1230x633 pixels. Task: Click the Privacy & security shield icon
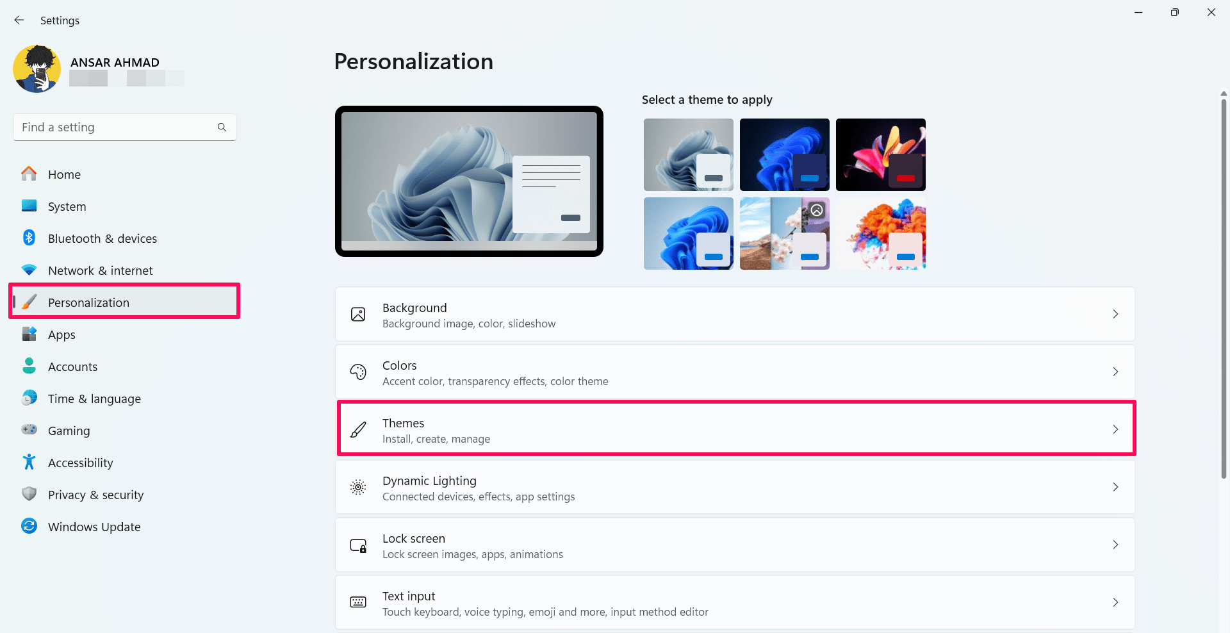click(x=29, y=495)
